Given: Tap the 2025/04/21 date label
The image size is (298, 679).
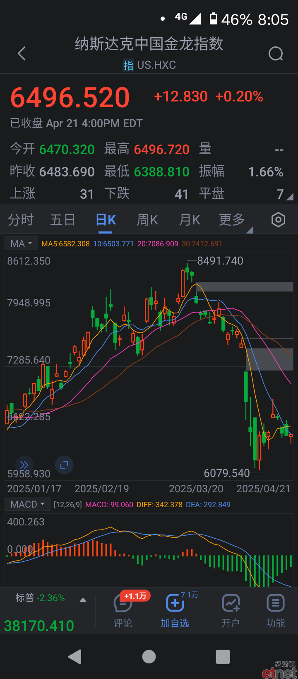Looking at the screenshot, I should click(x=263, y=489).
